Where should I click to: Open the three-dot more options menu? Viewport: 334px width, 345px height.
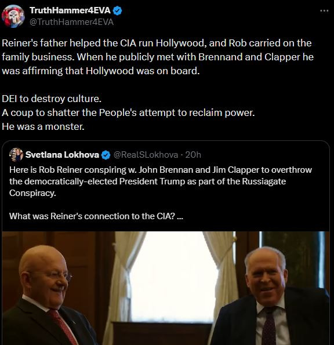pyautogui.click(x=324, y=10)
